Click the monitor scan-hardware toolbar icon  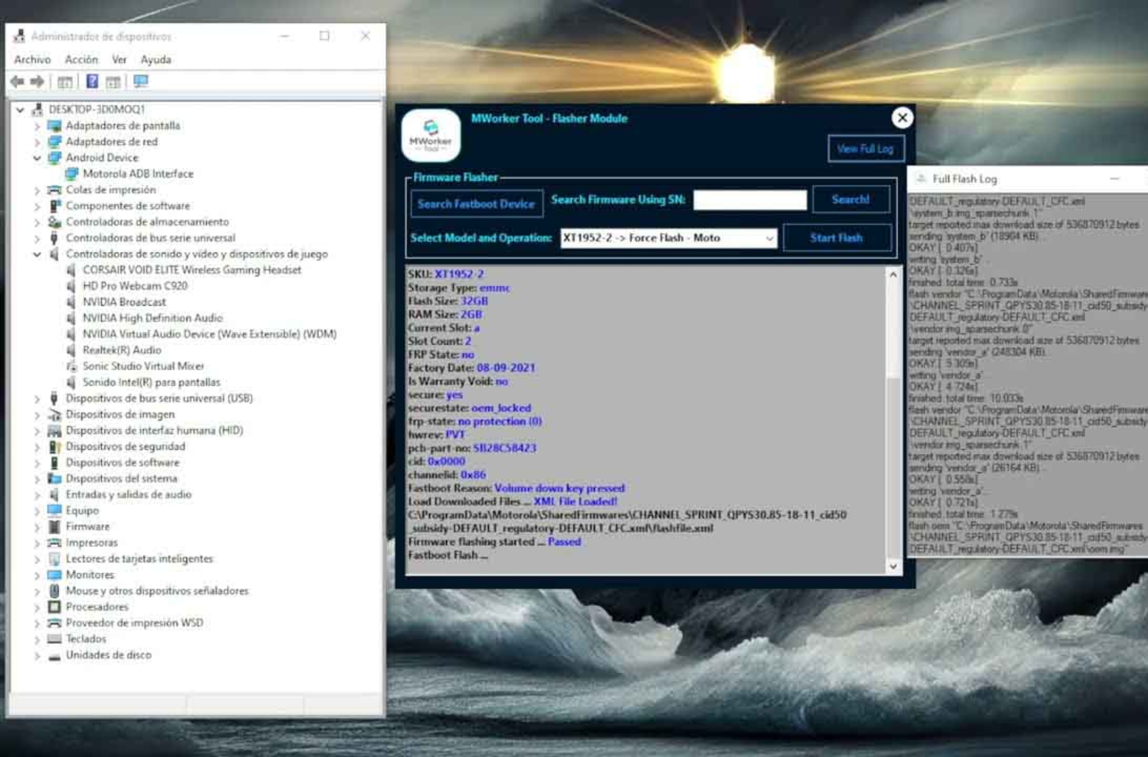click(x=140, y=82)
